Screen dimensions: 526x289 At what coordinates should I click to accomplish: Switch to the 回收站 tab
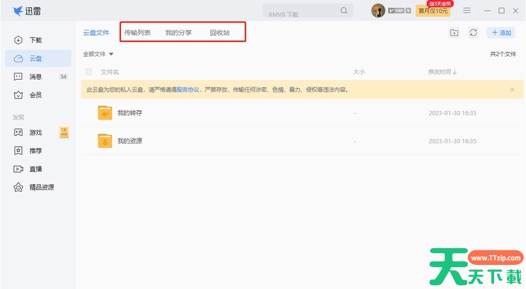pyautogui.click(x=220, y=33)
